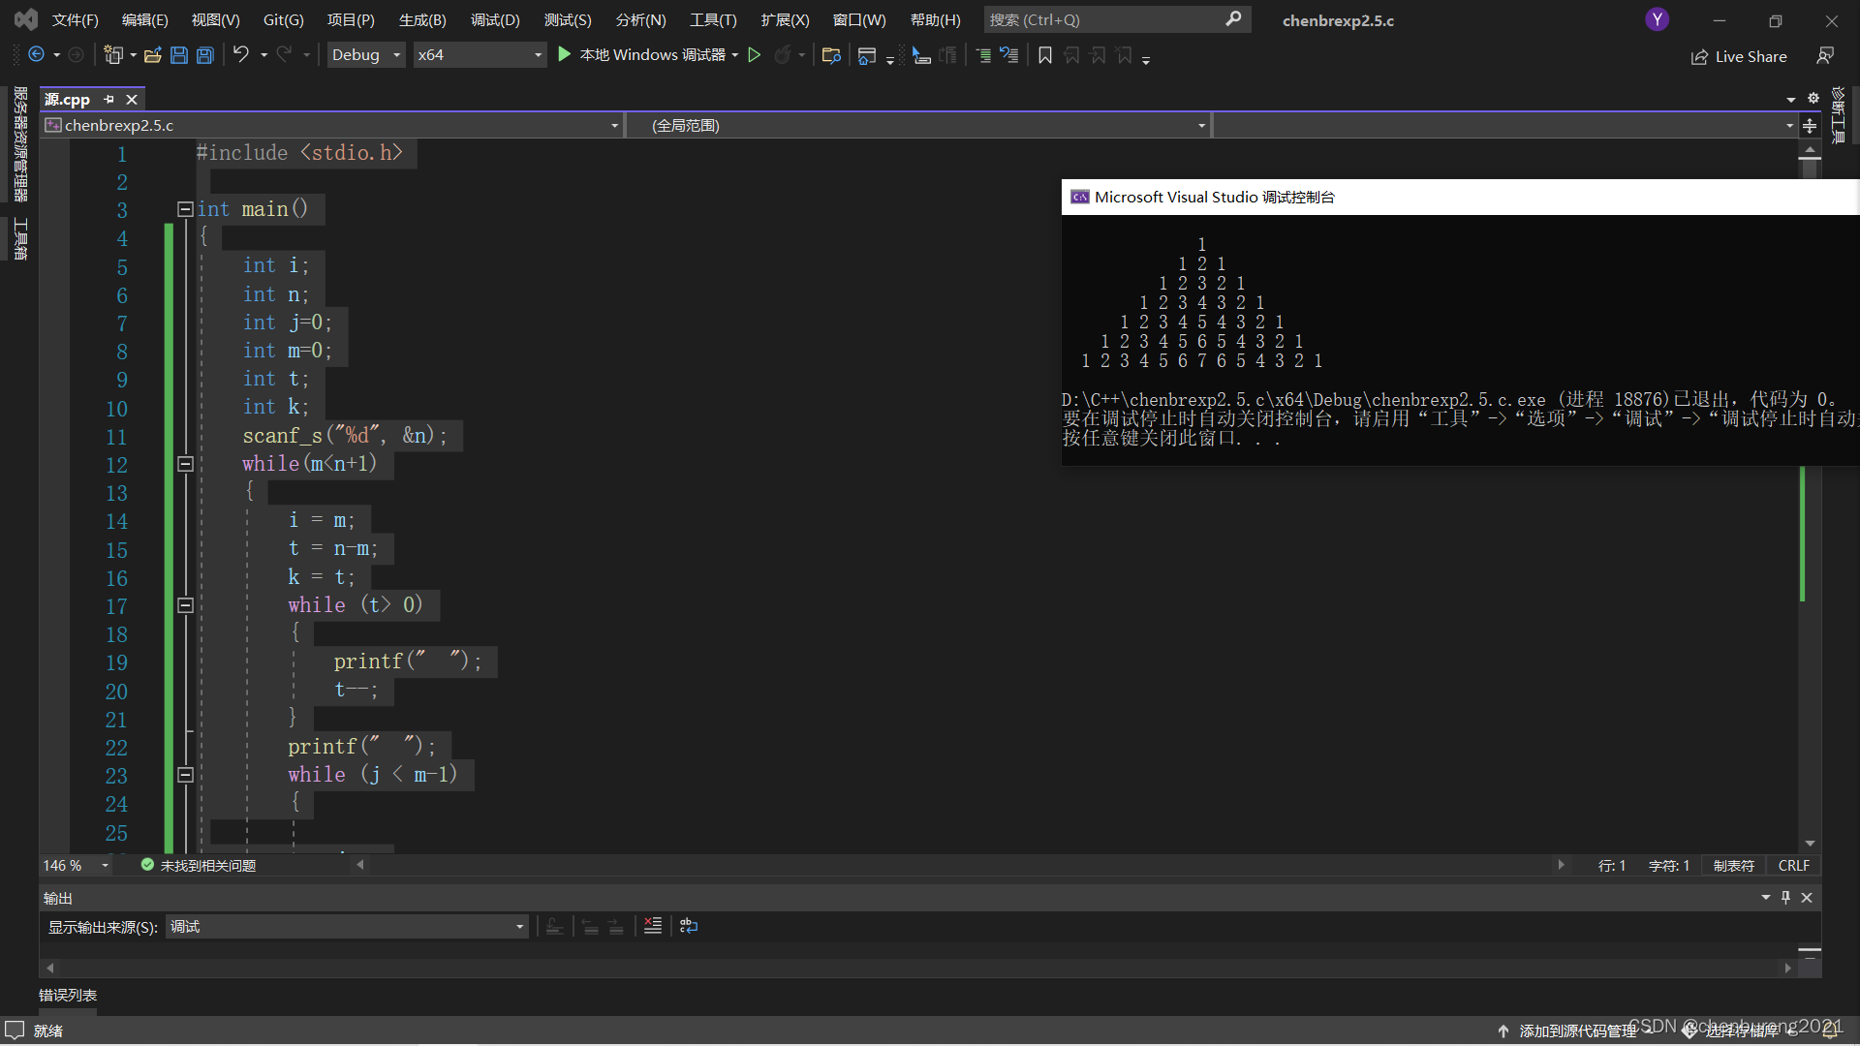Open Find in Files folder-search icon
Viewport: 1860px width, 1046px height.
coord(830,55)
